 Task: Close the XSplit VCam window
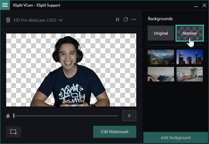[x=204, y=5]
